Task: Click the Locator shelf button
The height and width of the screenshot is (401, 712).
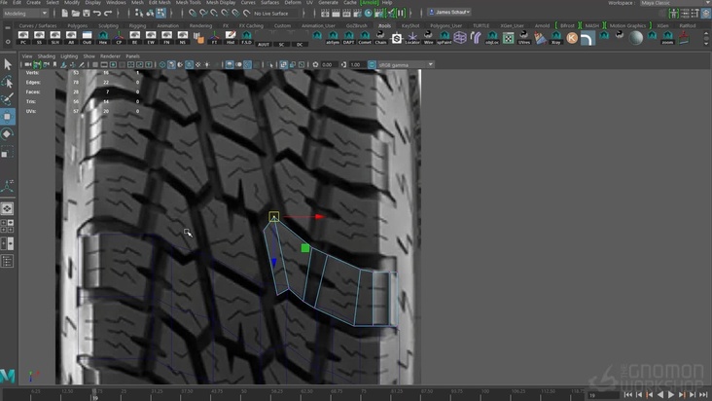Action: pyautogui.click(x=412, y=37)
